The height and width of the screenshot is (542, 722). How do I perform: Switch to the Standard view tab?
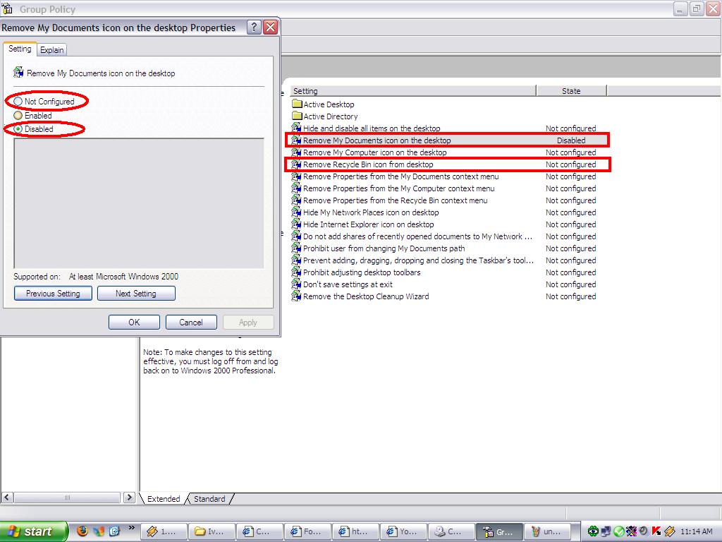click(209, 499)
